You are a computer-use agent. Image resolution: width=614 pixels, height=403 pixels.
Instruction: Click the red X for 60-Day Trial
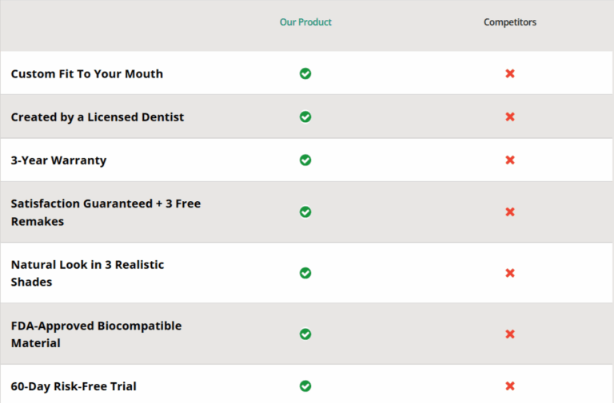[510, 386]
